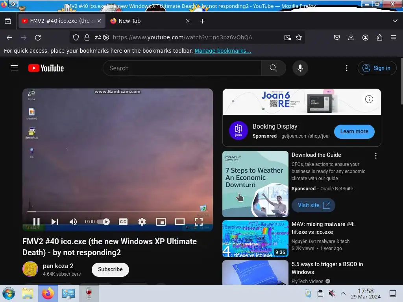Open Firefox account icon

(365, 37)
